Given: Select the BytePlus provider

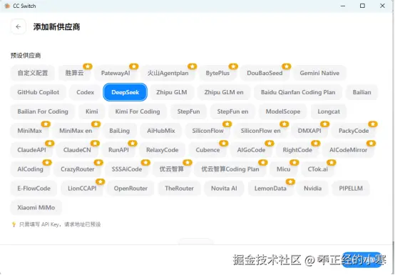Looking at the screenshot, I should click(x=217, y=73).
